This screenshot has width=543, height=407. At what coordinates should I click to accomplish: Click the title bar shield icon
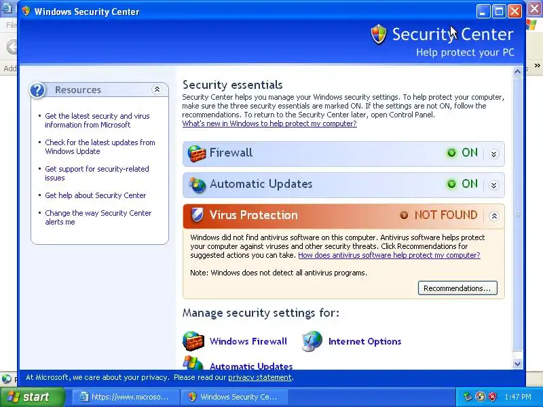(26, 11)
